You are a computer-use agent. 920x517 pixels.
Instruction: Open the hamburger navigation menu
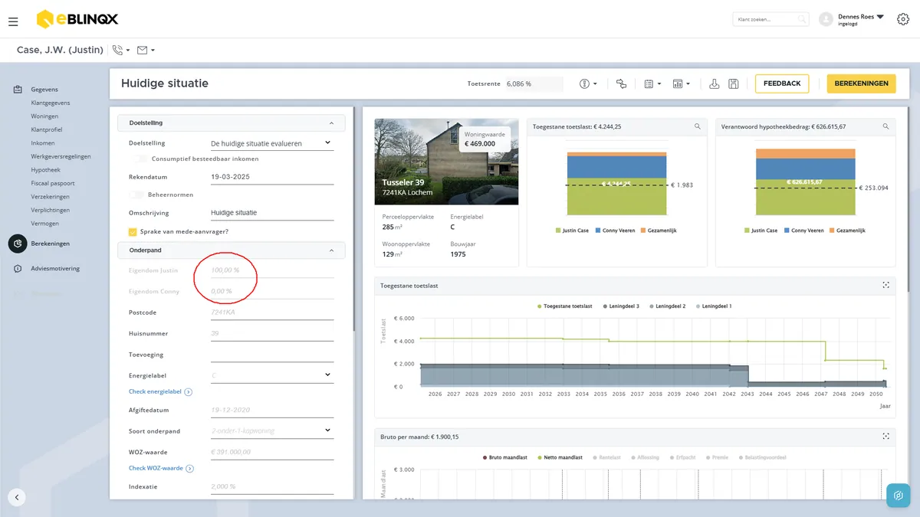point(13,21)
